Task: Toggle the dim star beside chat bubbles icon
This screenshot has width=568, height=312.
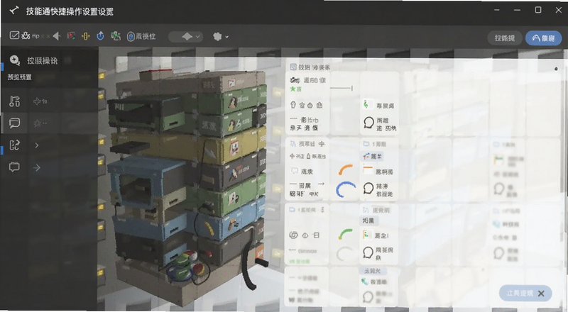Action: point(38,123)
